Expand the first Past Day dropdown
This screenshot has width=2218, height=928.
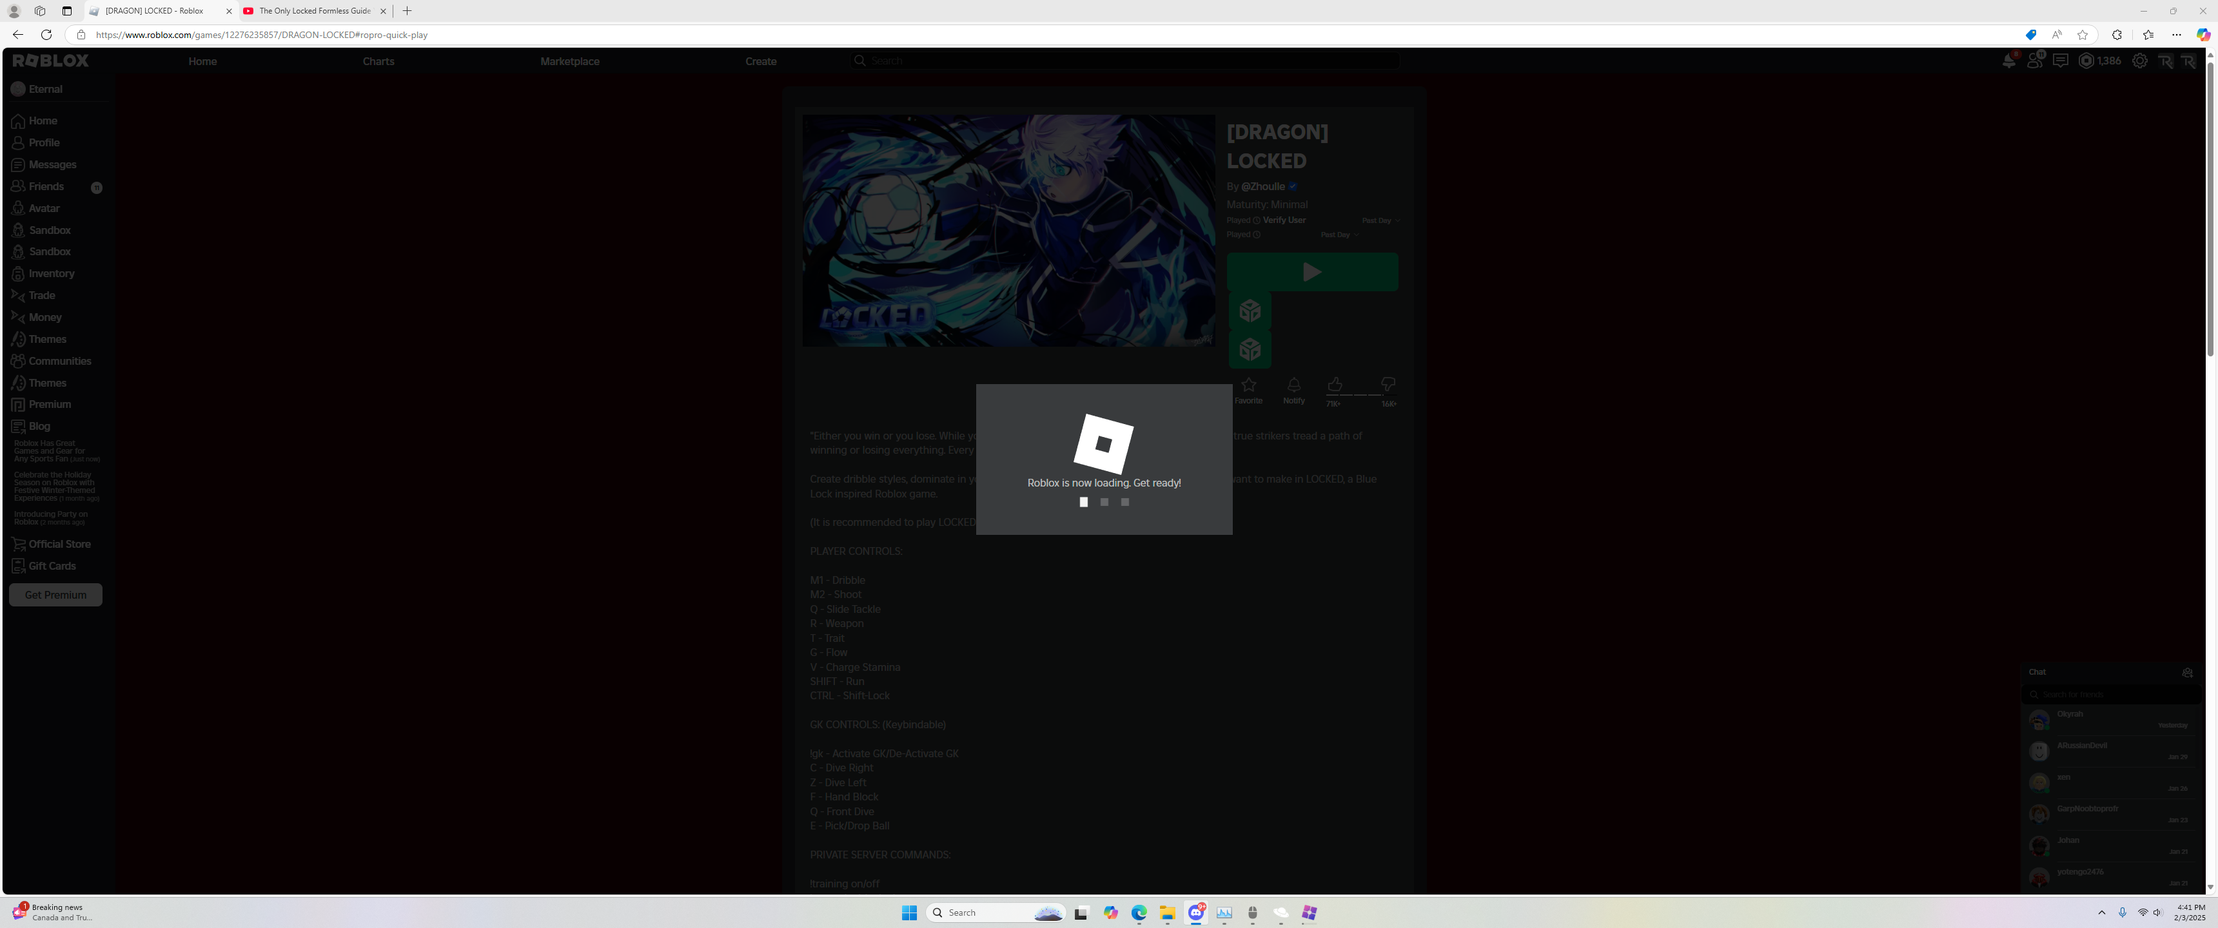[1381, 220]
